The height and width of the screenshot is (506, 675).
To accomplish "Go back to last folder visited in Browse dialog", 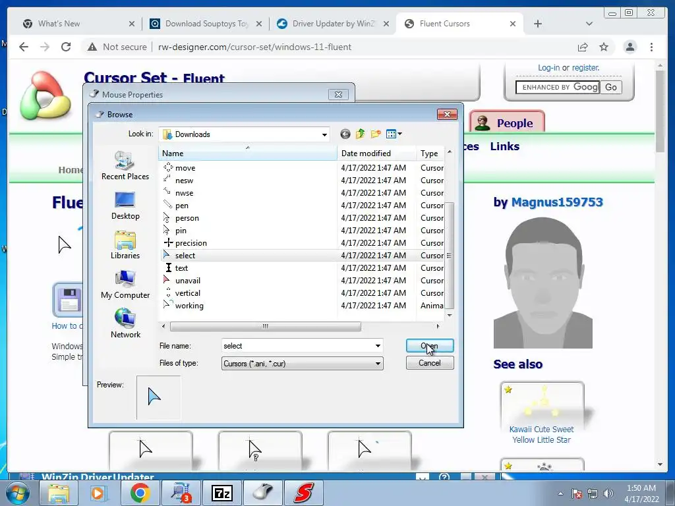I will (x=345, y=134).
